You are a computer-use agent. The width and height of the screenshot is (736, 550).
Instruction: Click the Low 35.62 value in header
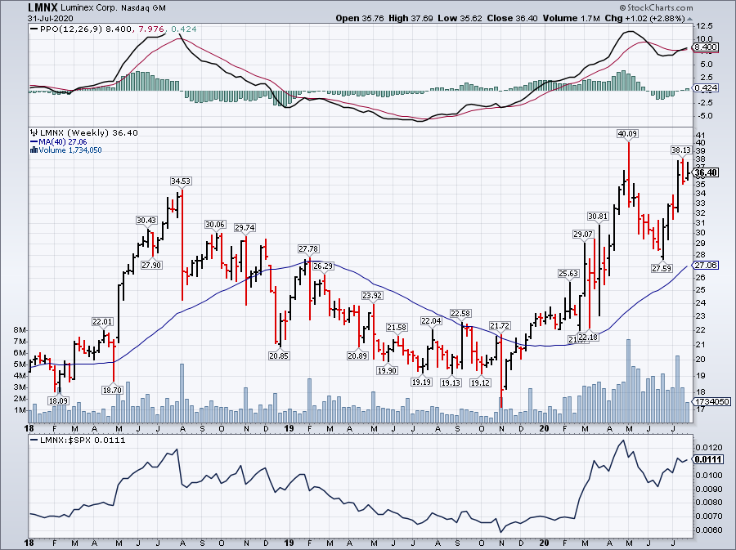(x=460, y=18)
